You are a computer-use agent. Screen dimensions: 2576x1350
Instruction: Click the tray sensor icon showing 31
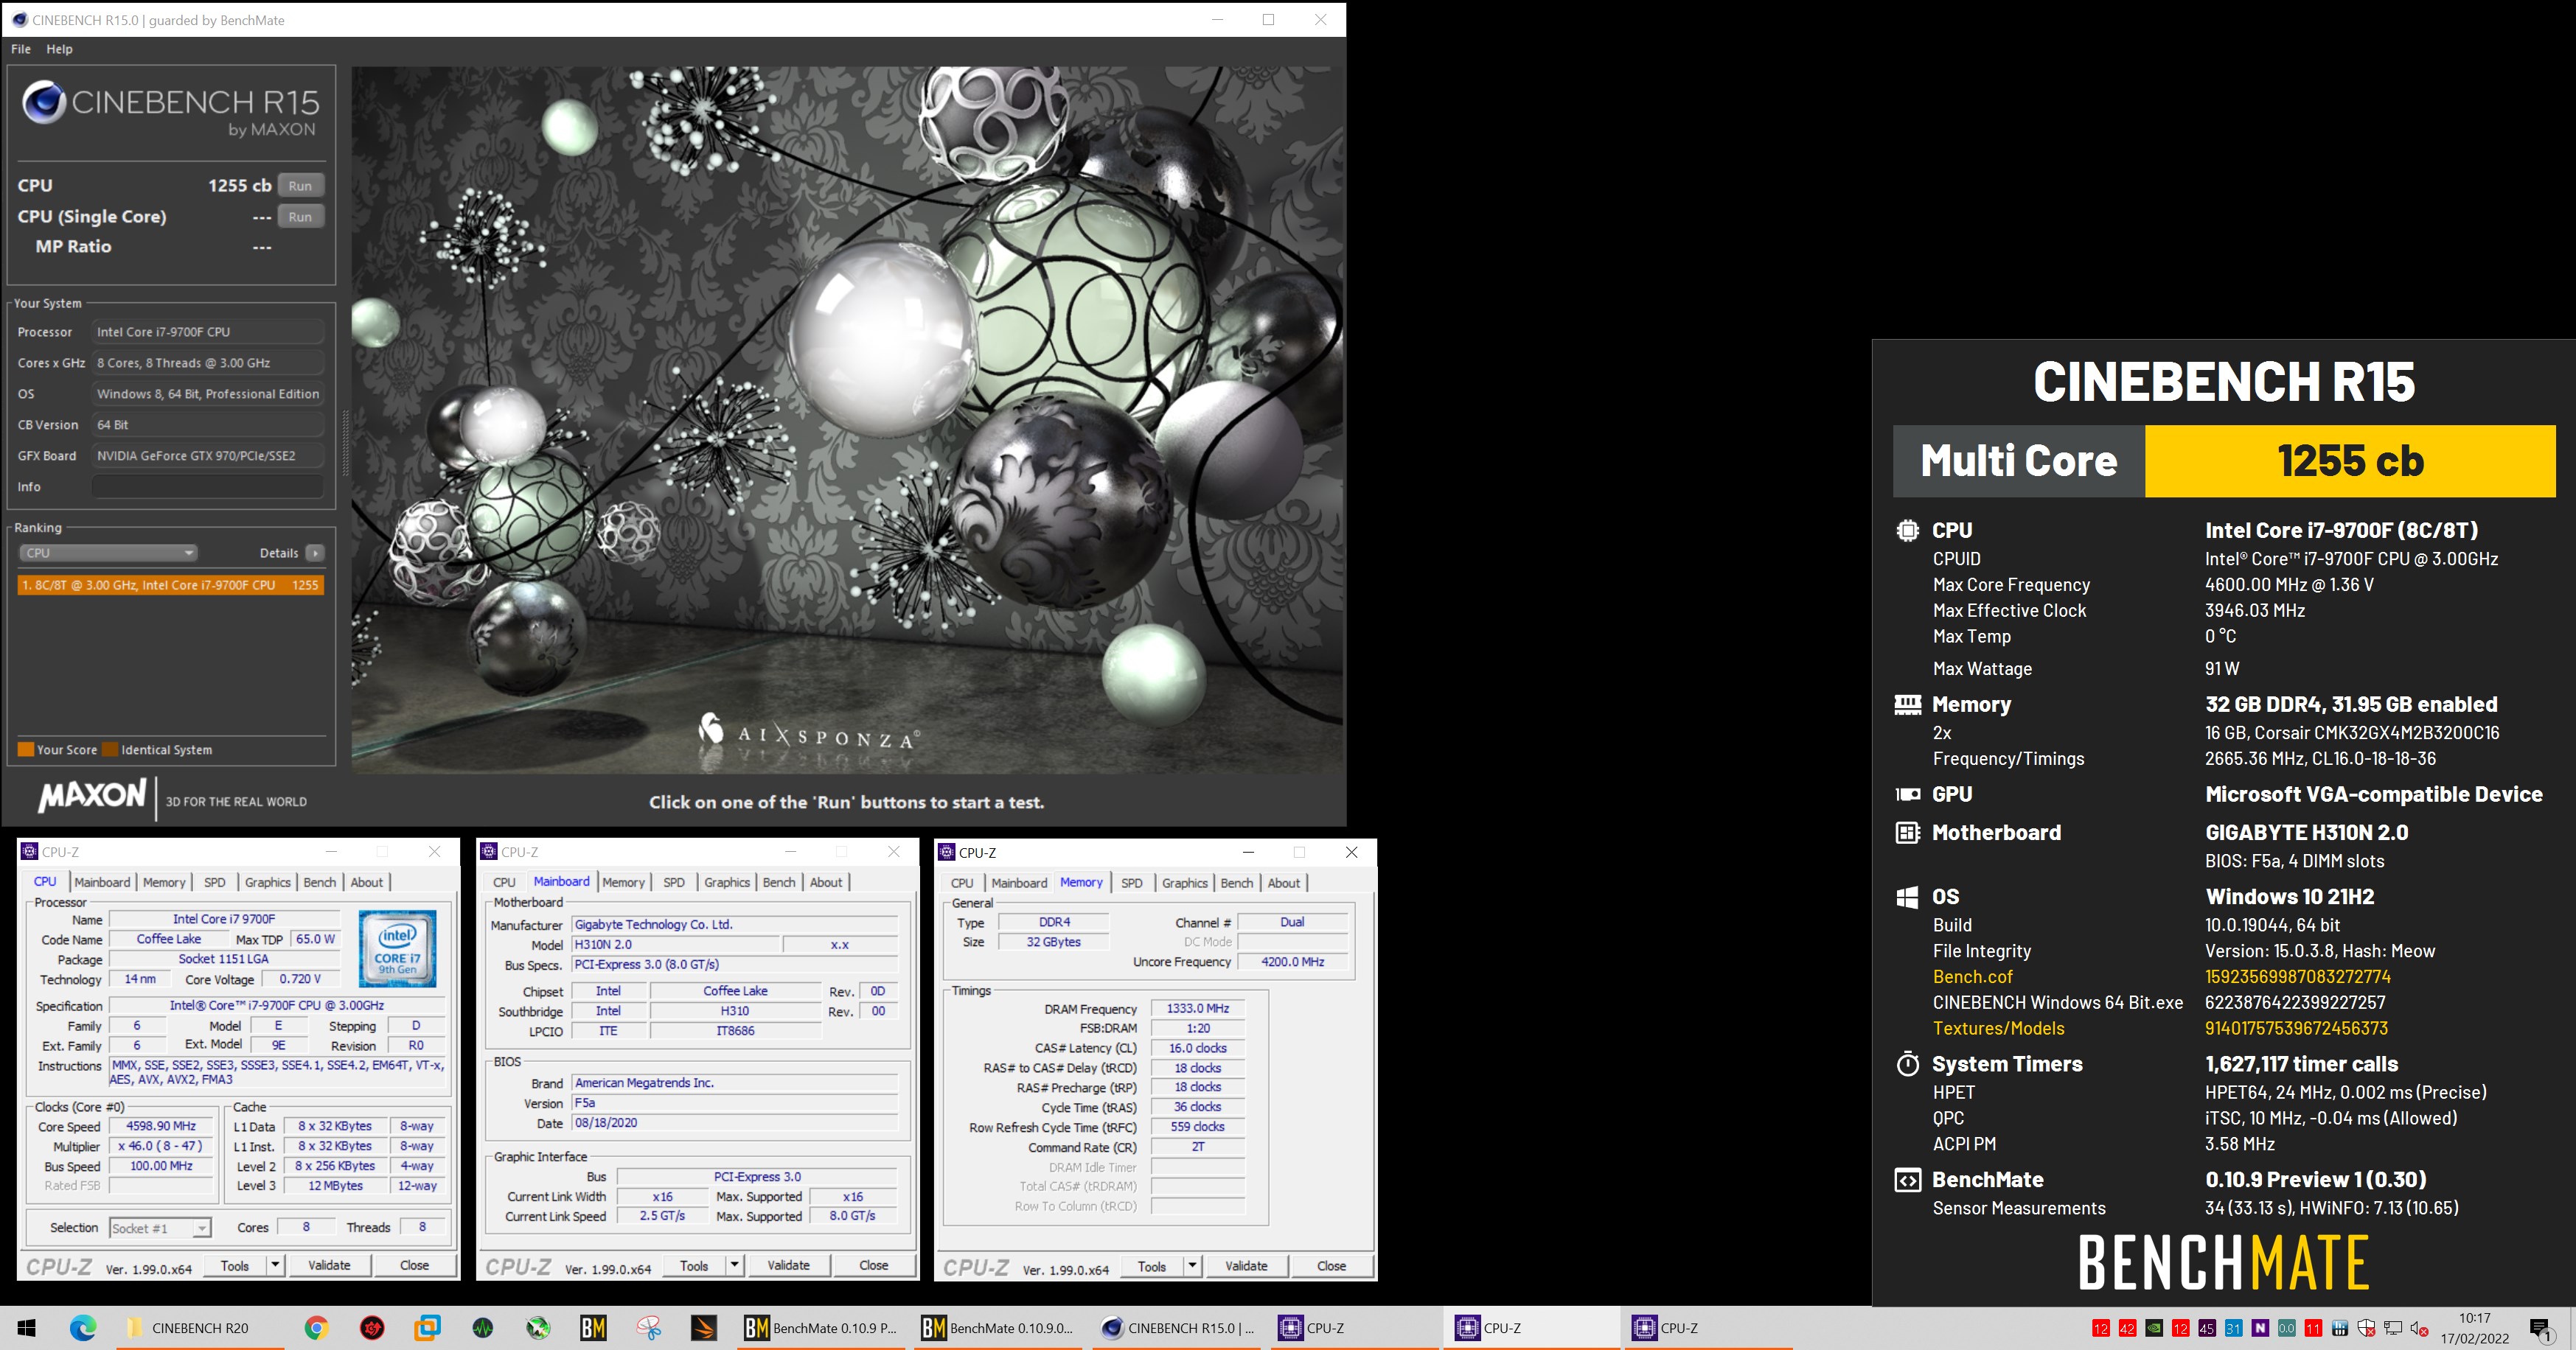point(2233,1328)
